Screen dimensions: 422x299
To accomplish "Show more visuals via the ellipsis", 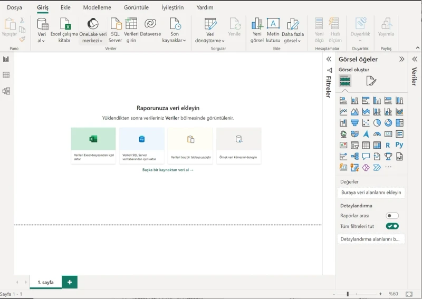I will click(388, 167).
